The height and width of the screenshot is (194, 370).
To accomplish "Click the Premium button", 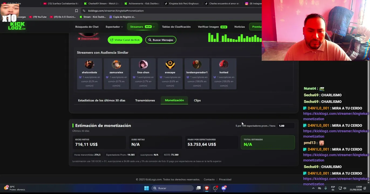I will [256, 27].
